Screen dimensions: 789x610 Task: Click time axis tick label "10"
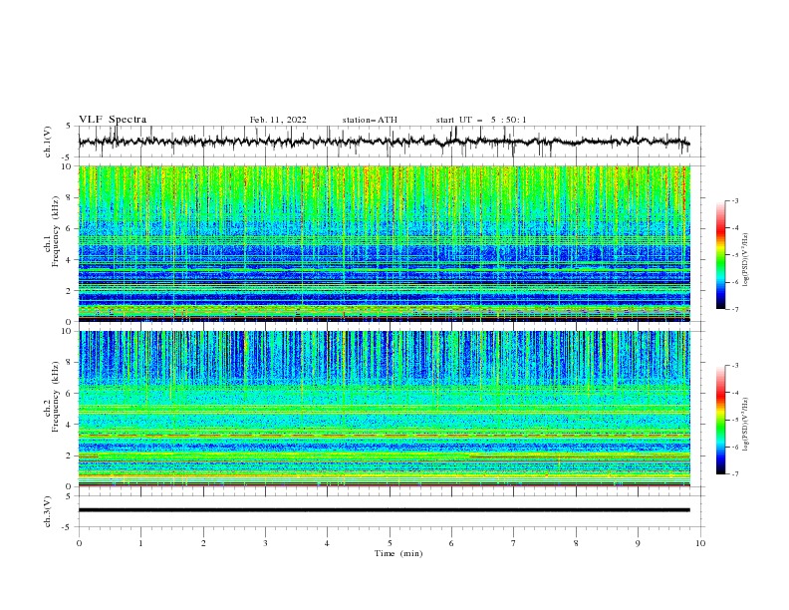pyautogui.click(x=700, y=543)
